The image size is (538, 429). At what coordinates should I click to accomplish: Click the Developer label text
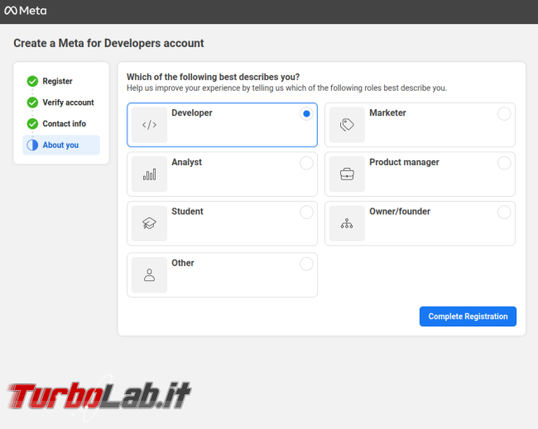point(192,112)
